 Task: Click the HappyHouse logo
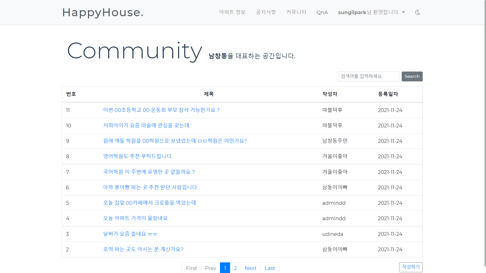pyautogui.click(x=103, y=13)
